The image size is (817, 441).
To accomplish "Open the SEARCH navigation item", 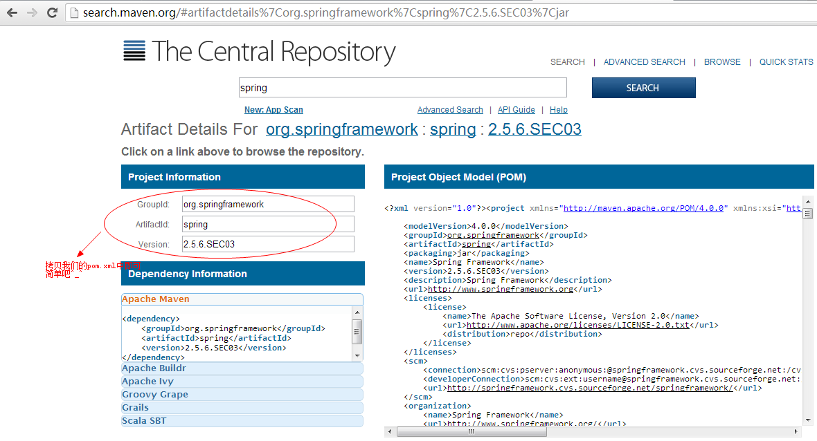I will [568, 62].
